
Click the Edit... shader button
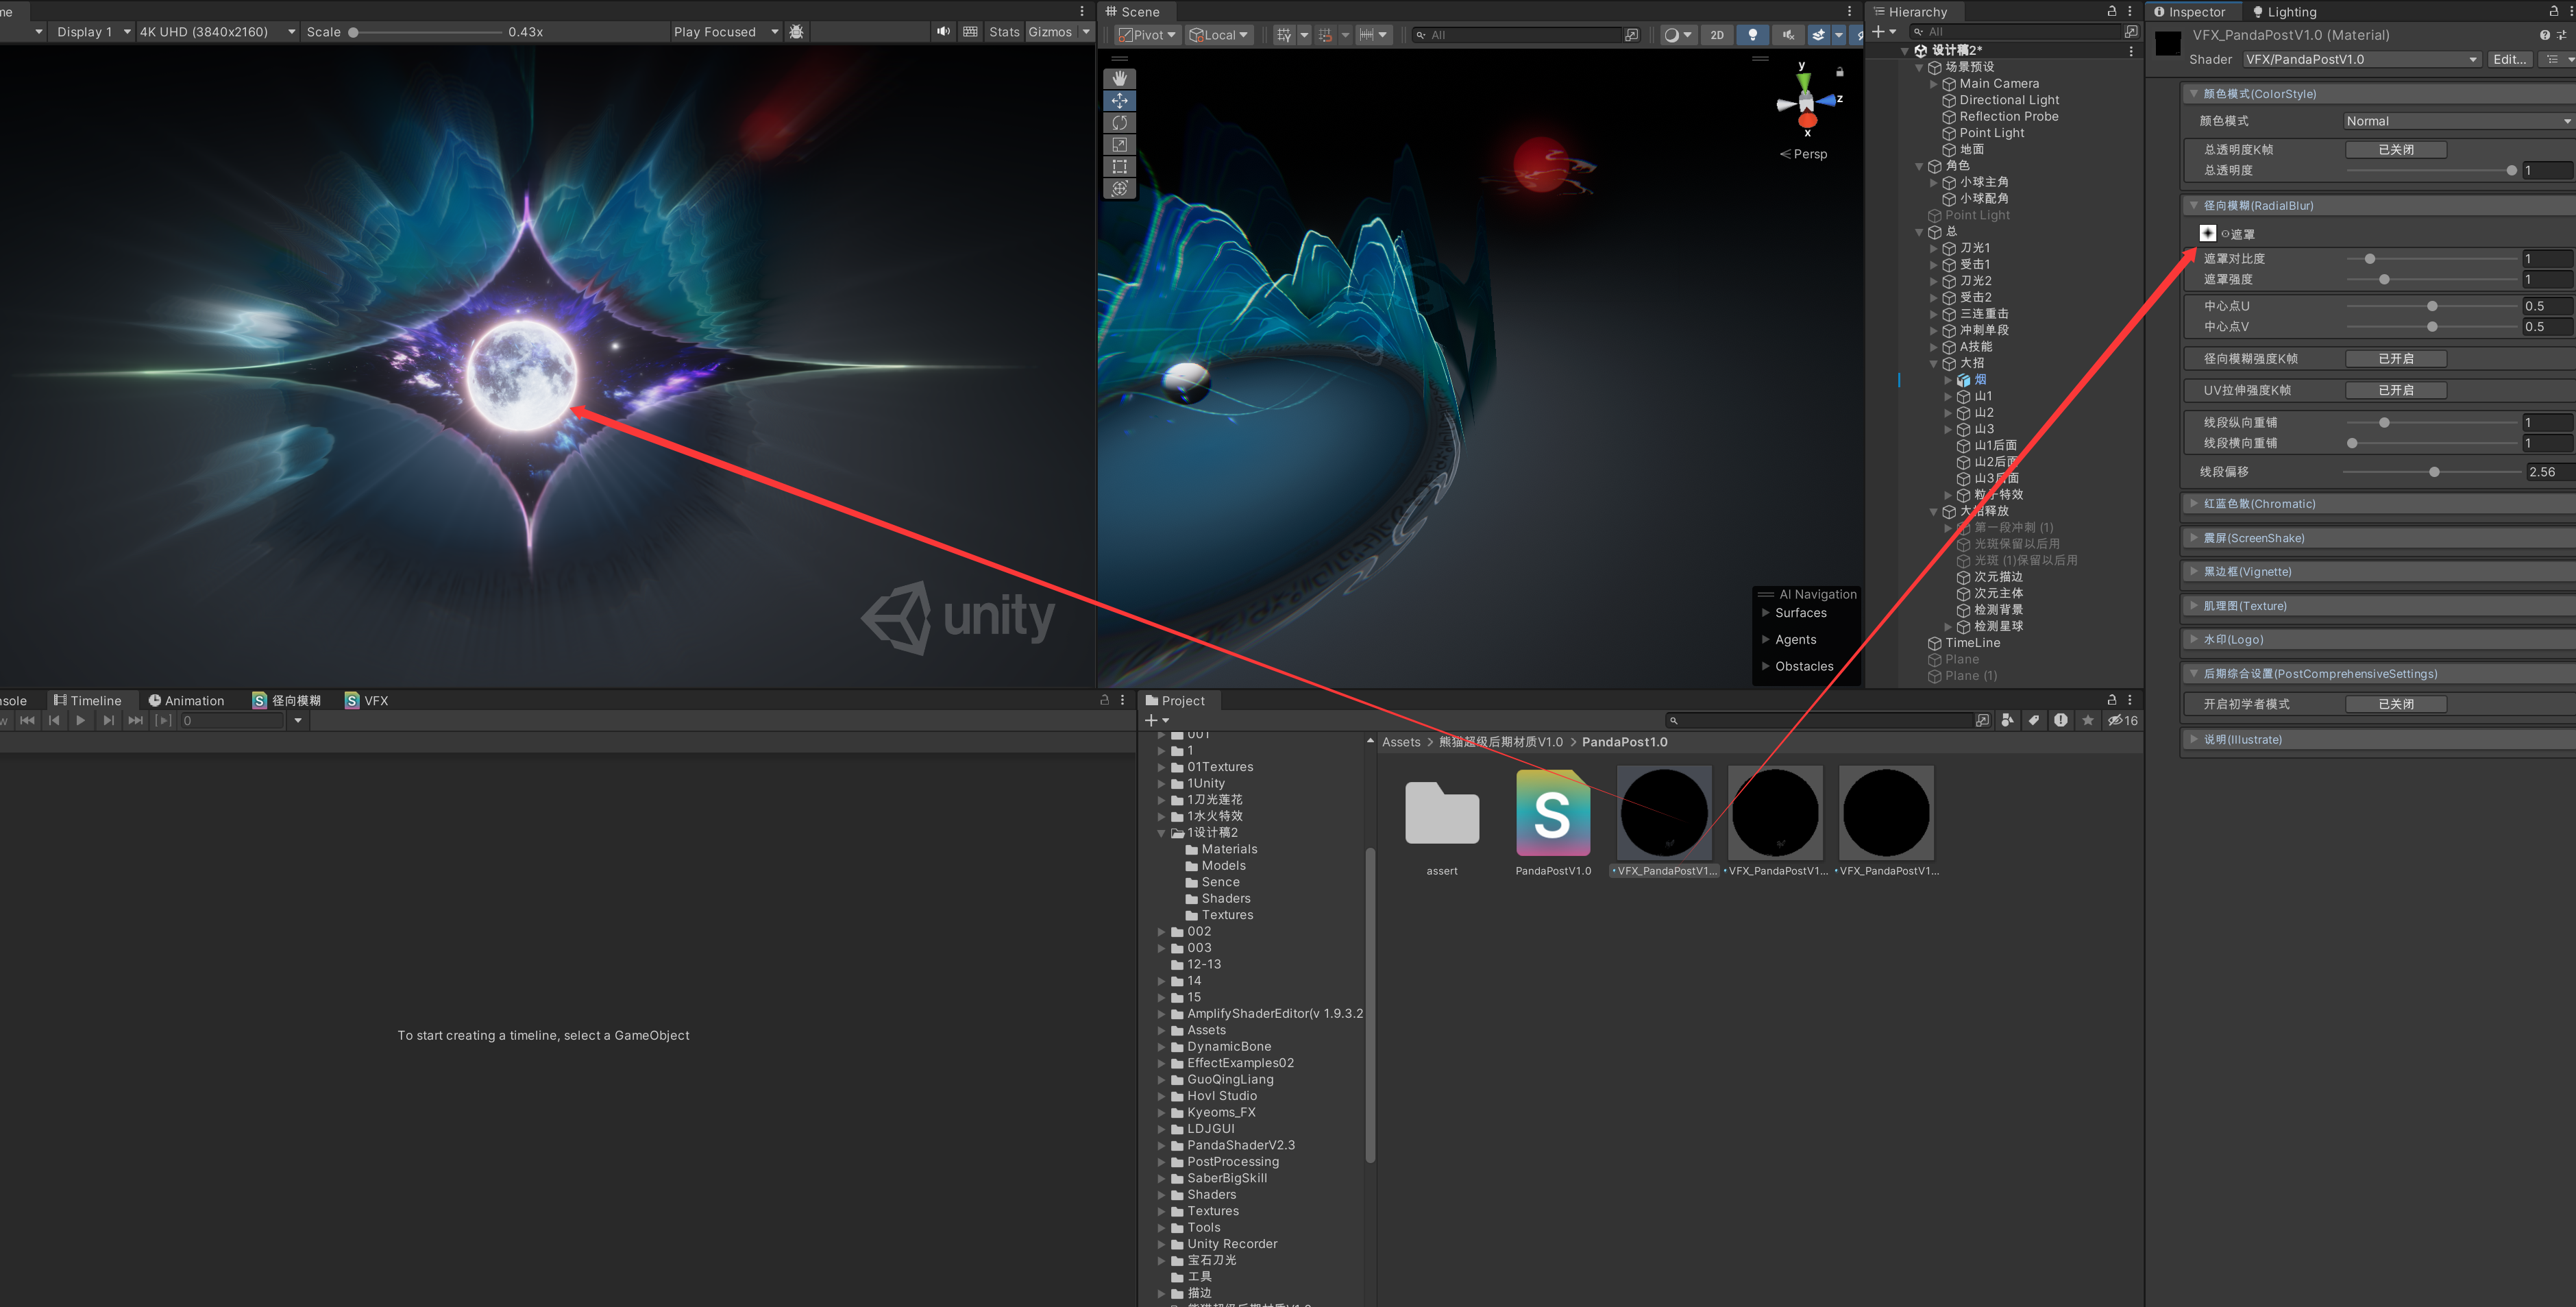2511,59
